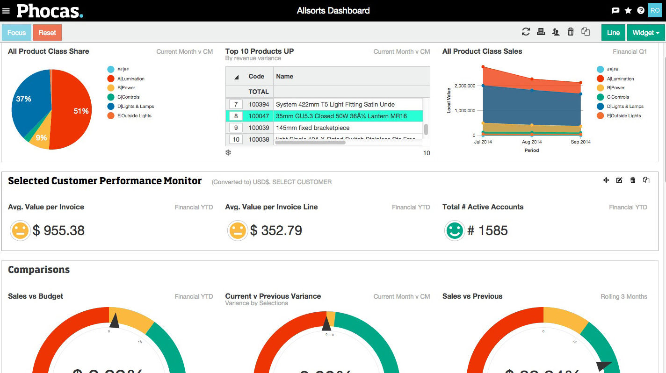The image size is (666, 373).
Task: Sort the table by Code column header
Action: click(256, 76)
